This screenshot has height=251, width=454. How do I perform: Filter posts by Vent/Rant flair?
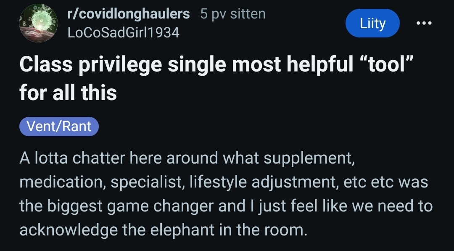coord(59,126)
